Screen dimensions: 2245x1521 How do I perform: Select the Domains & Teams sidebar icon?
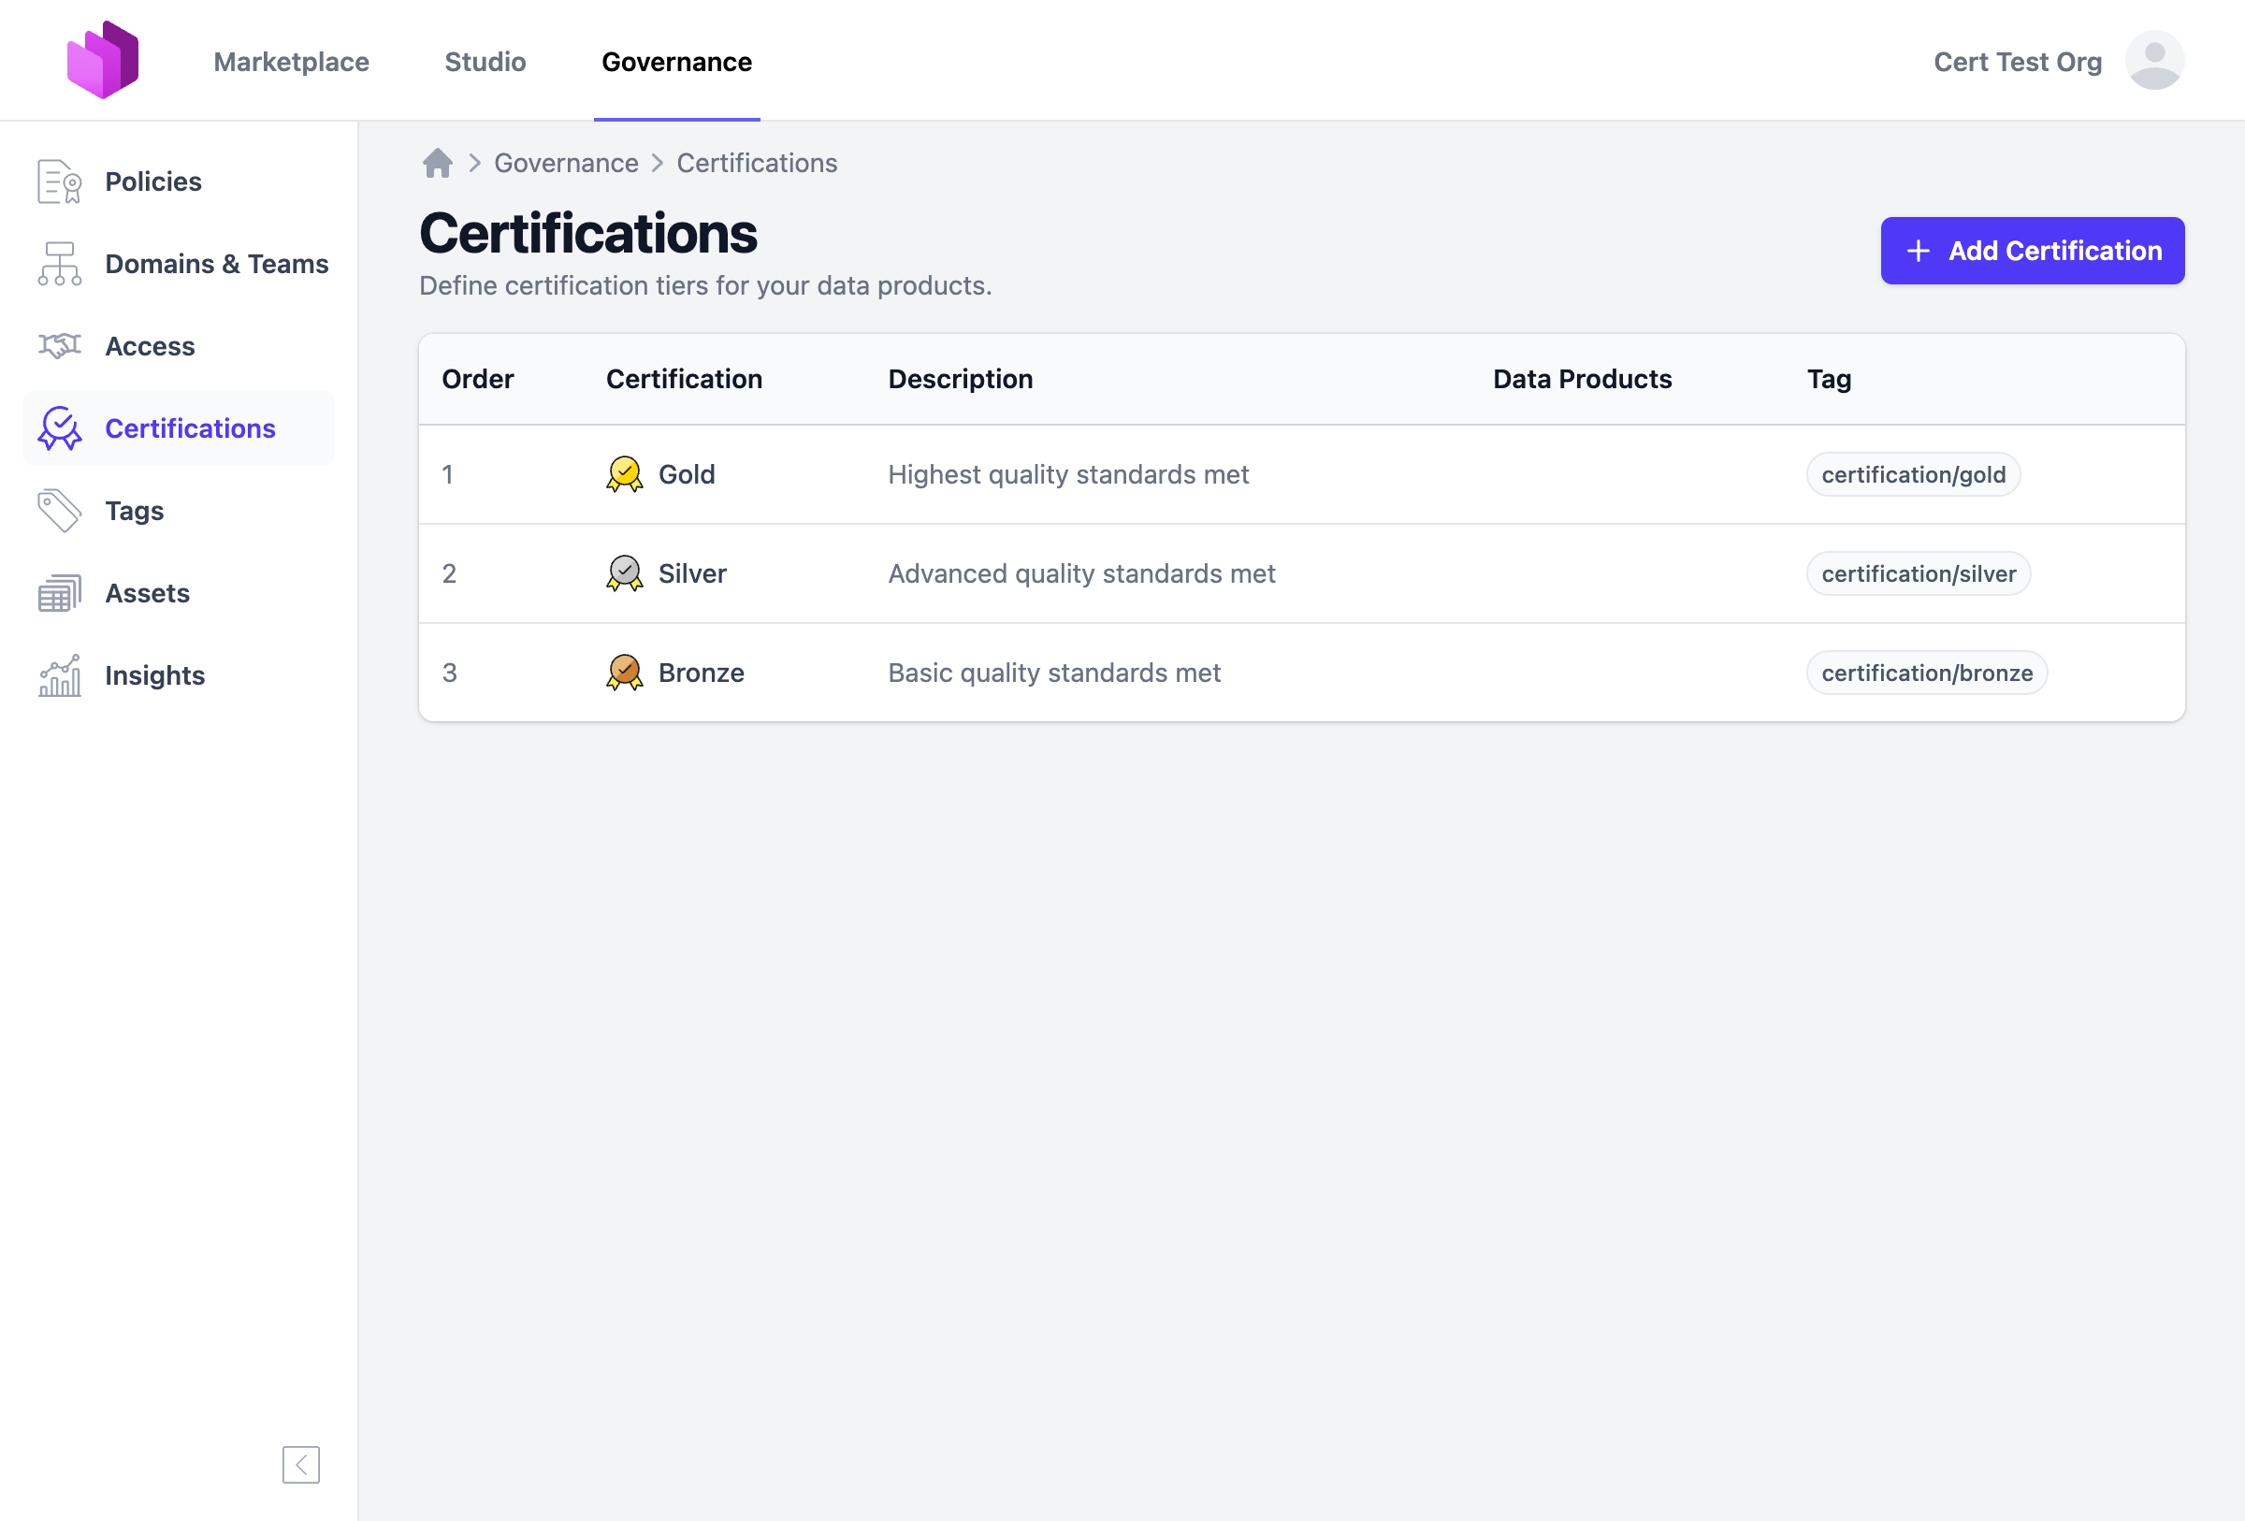[x=58, y=263]
